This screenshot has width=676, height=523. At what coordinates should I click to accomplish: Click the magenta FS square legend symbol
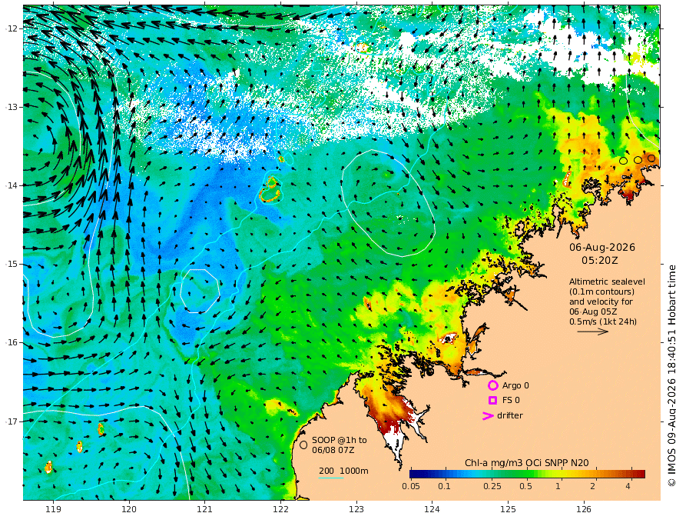pos(492,400)
